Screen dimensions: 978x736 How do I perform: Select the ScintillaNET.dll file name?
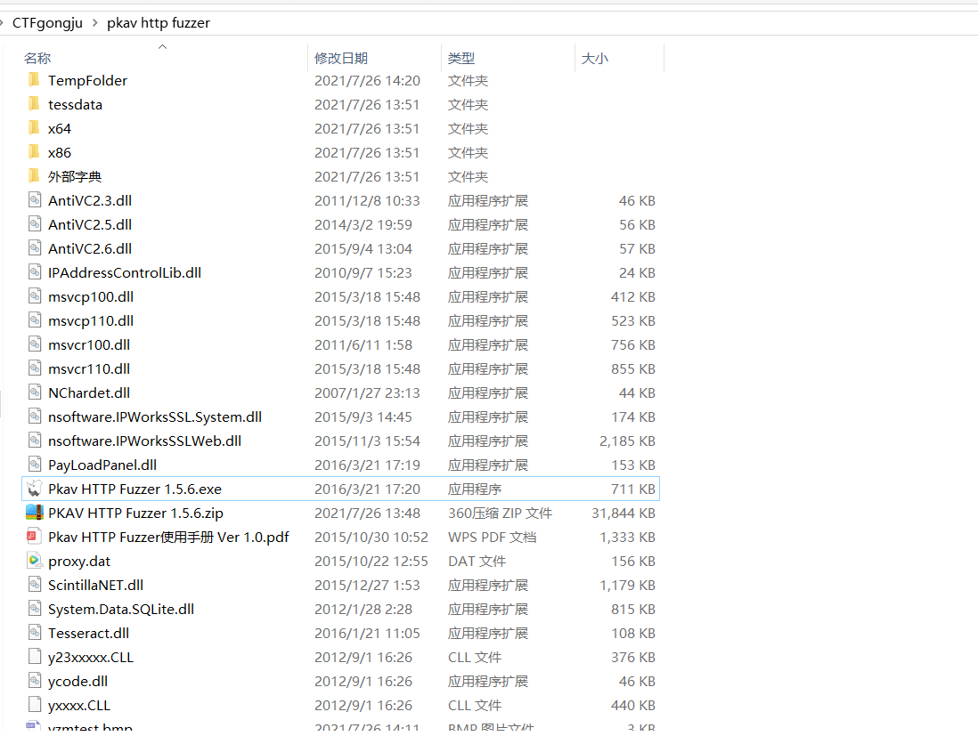click(x=95, y=586)
